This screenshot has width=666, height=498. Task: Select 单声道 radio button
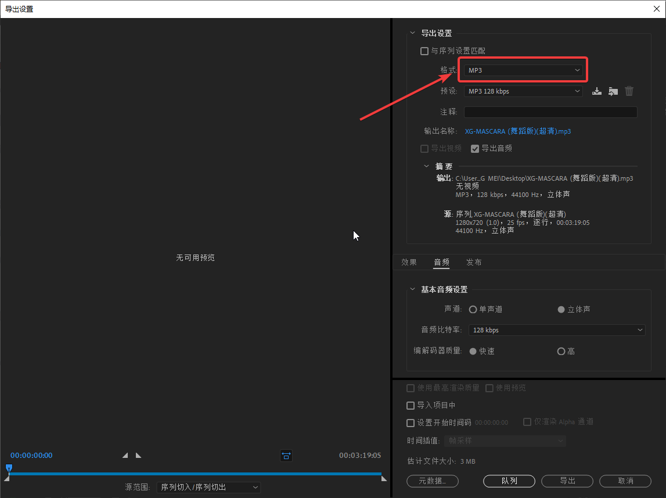coord(473,309)
